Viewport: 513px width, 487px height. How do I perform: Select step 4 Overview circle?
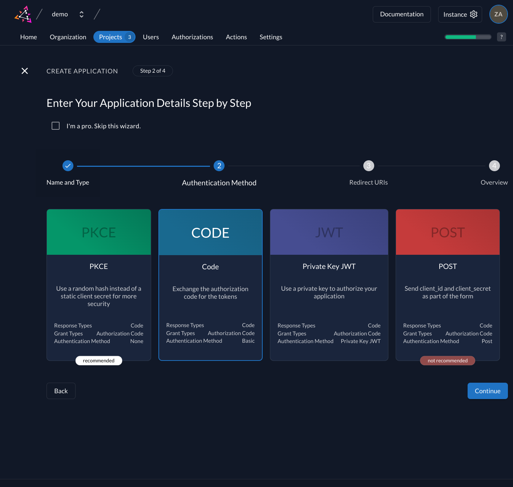point(494,166)
